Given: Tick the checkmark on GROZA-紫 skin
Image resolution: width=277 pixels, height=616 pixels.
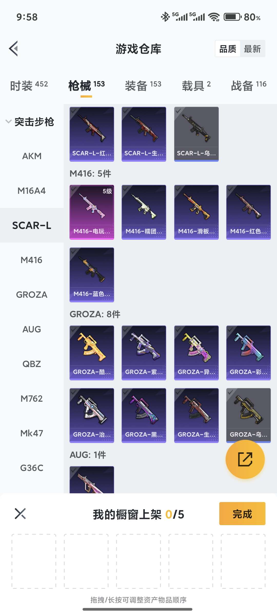Looking at the screenshot, I should 126,330.
